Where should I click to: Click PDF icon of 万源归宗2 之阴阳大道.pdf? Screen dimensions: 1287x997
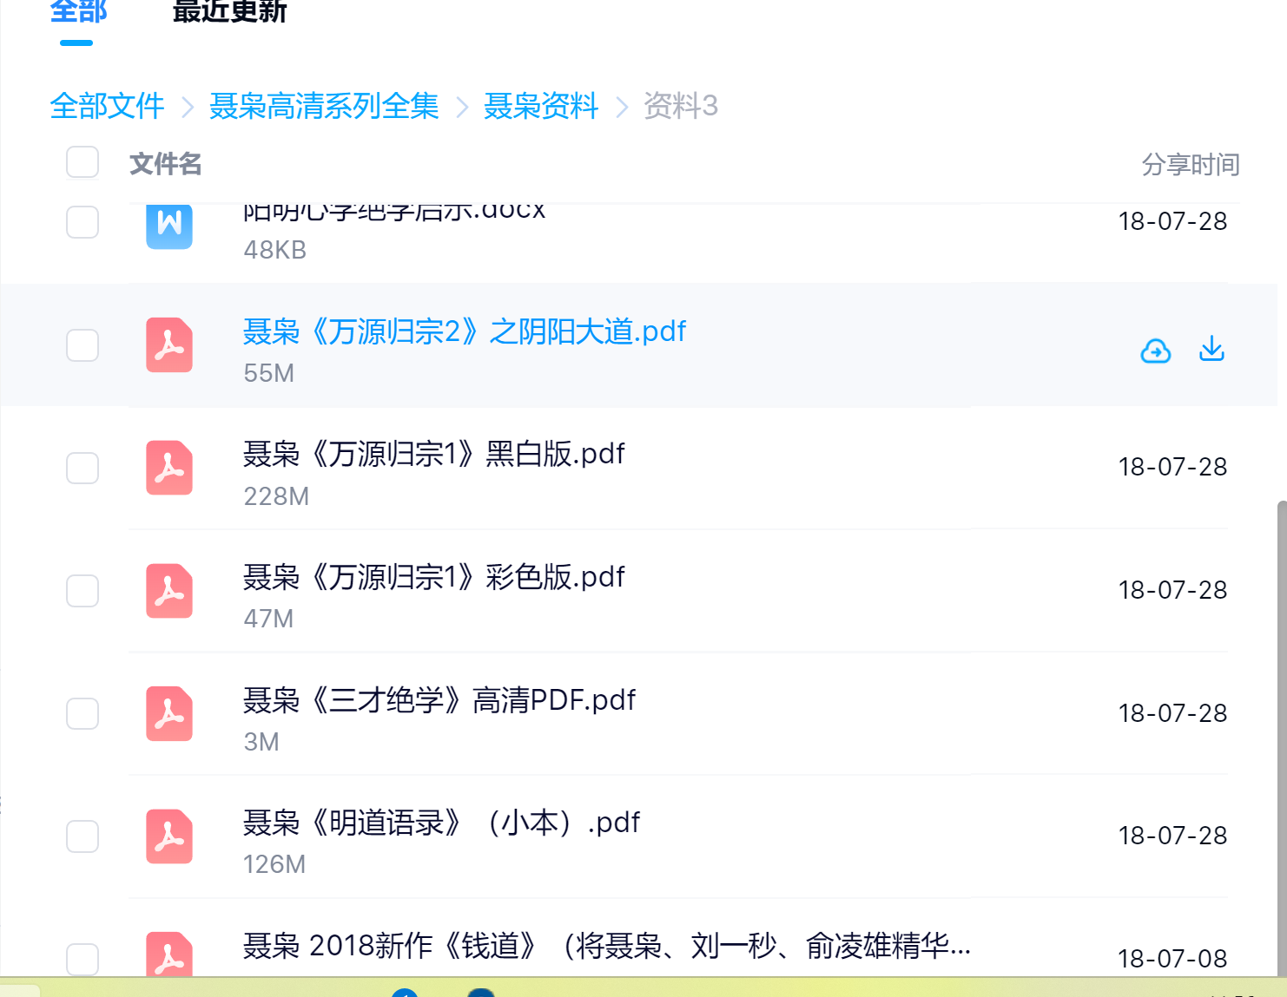(169, 345)
